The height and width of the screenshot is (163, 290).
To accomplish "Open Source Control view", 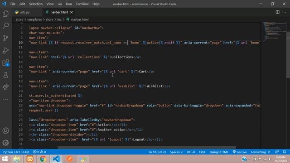I will tap(5, 38).
